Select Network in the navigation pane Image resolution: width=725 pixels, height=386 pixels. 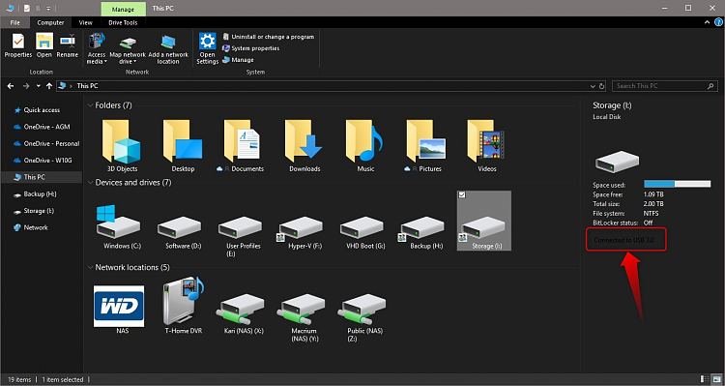pos(31,227)
